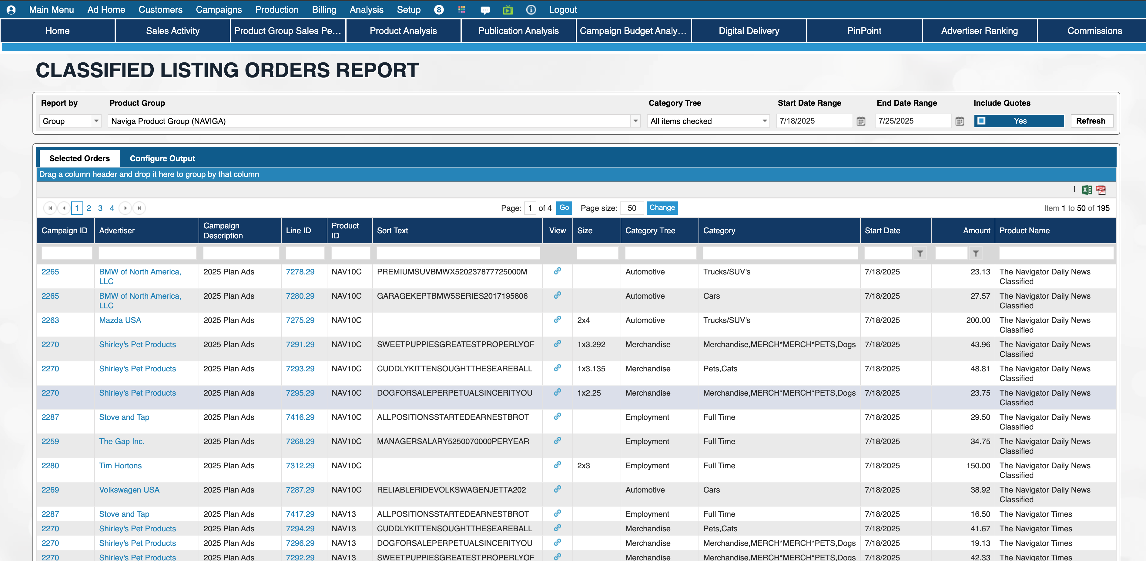Click the Sort Text filter input field
This screenshot has width=1146, height=561.
point(458,253)
